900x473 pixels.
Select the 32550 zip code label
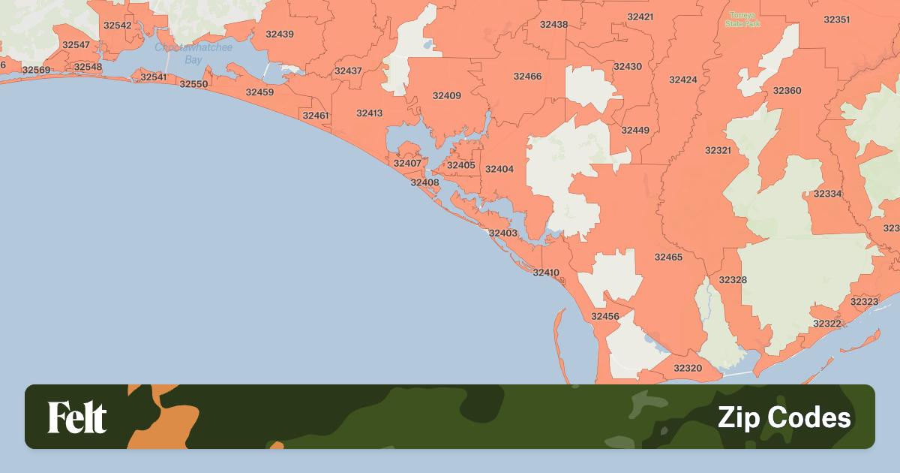(193, 84)
